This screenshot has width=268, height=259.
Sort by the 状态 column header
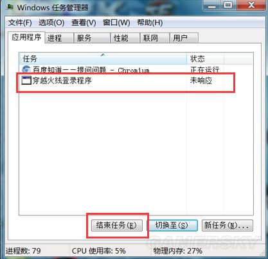click(206, 58)
